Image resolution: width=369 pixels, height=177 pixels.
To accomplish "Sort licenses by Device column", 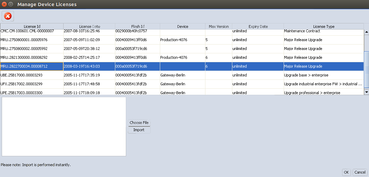I will [x=183, y=26].
